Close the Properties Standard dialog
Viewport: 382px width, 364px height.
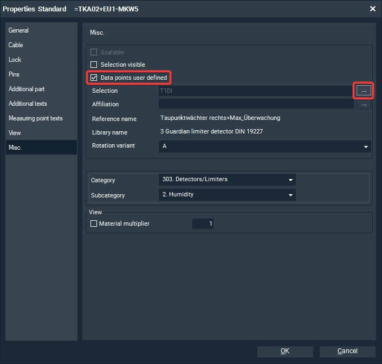pos(372,9)
